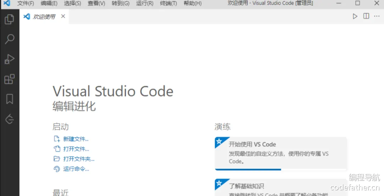
Task: Open the 转到(G) menu
Action: pos(121,4)
